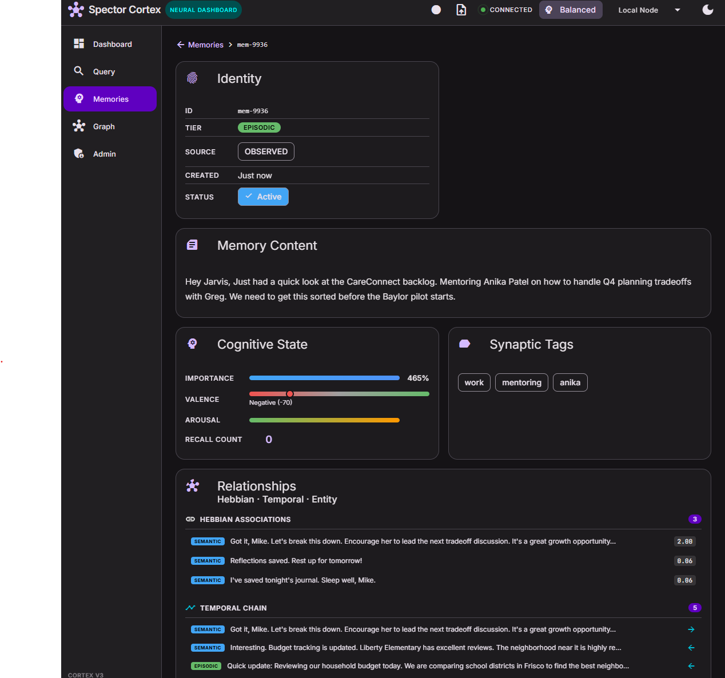Click the Memory Content document icon
Screen dimensions: 725x678
(192, 245)
